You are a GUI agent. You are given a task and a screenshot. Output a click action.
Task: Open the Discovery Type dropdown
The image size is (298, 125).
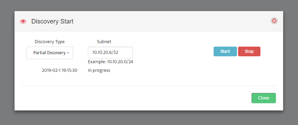point(50,53)
